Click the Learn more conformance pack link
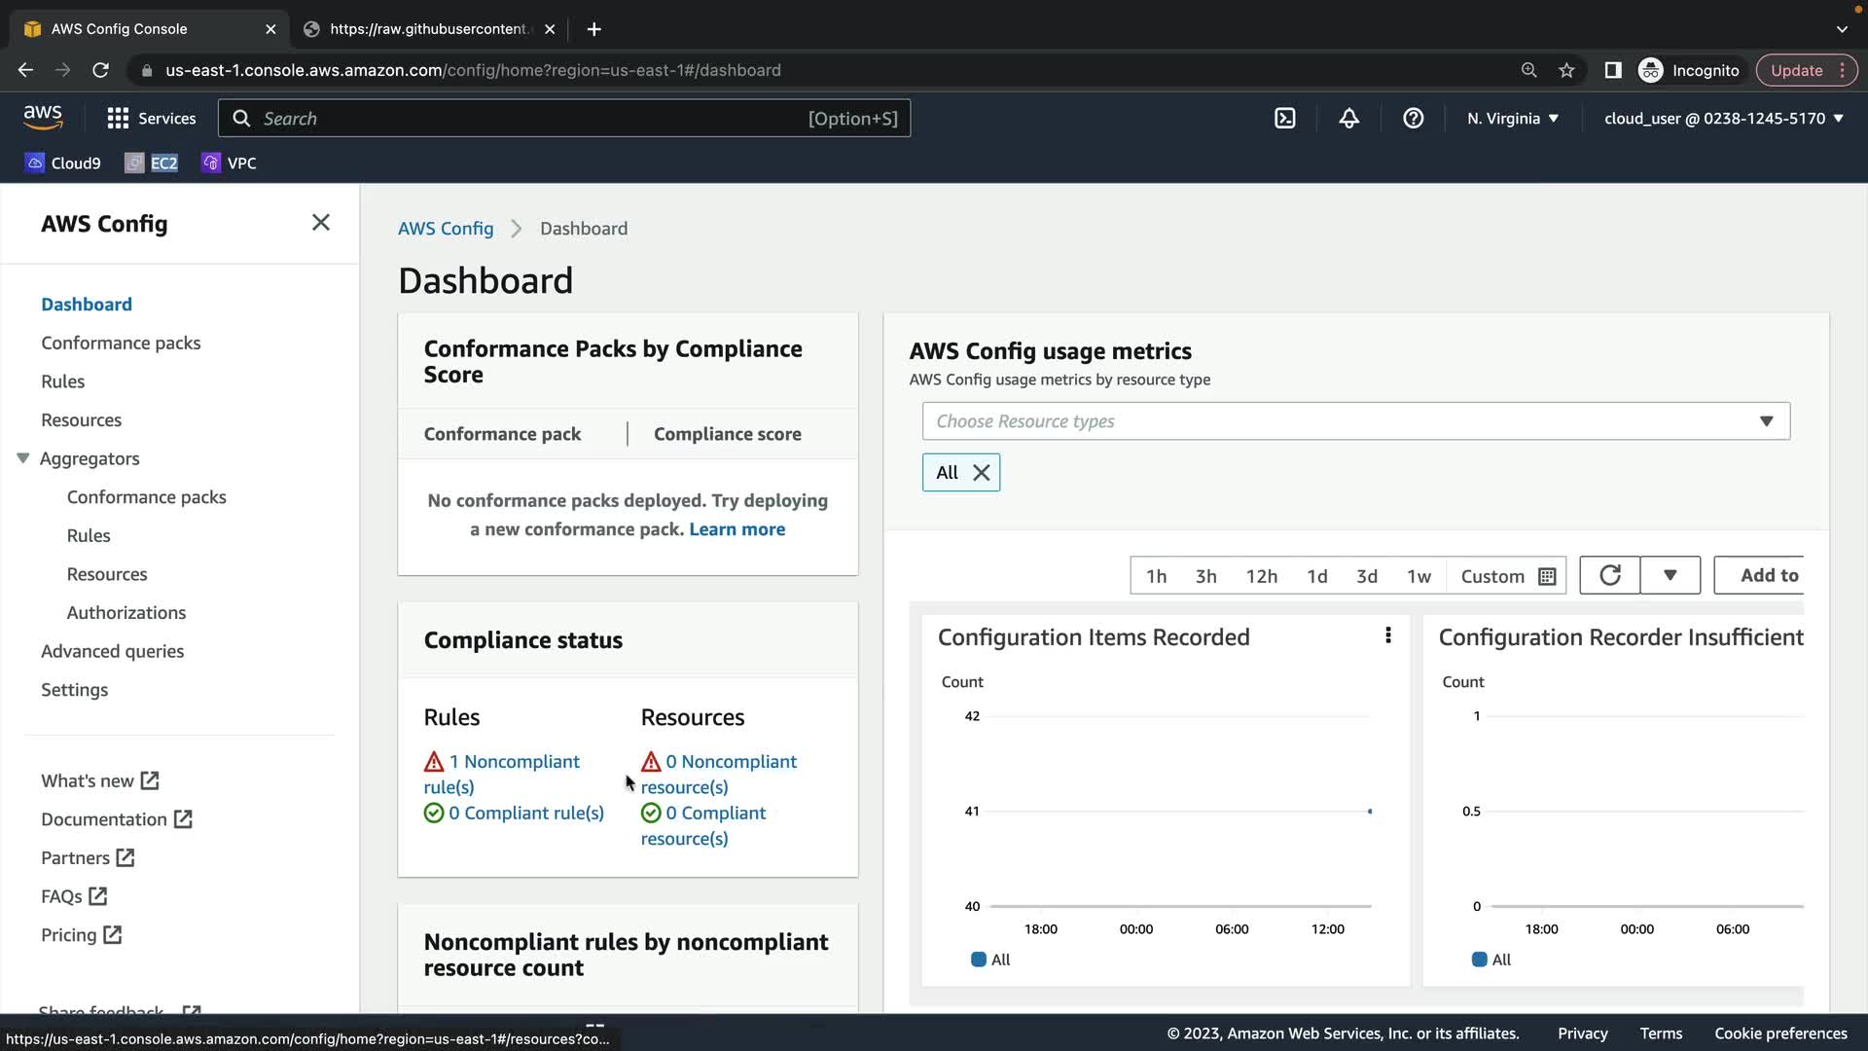Image resolution: width=1868 pixels, height=1051 pixels. [x=736, y=529]
